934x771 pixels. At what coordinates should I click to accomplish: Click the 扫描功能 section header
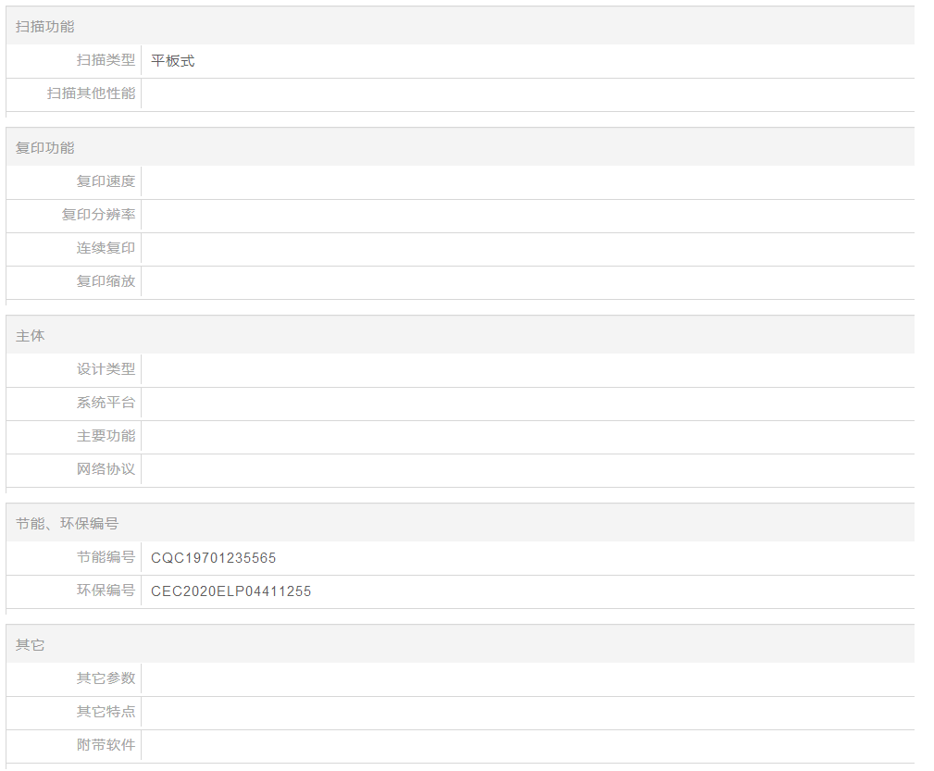click(44, 27)
